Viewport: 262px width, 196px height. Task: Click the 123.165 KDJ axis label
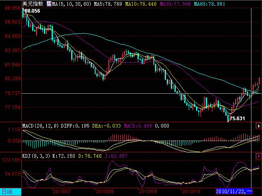click(11, 160)
